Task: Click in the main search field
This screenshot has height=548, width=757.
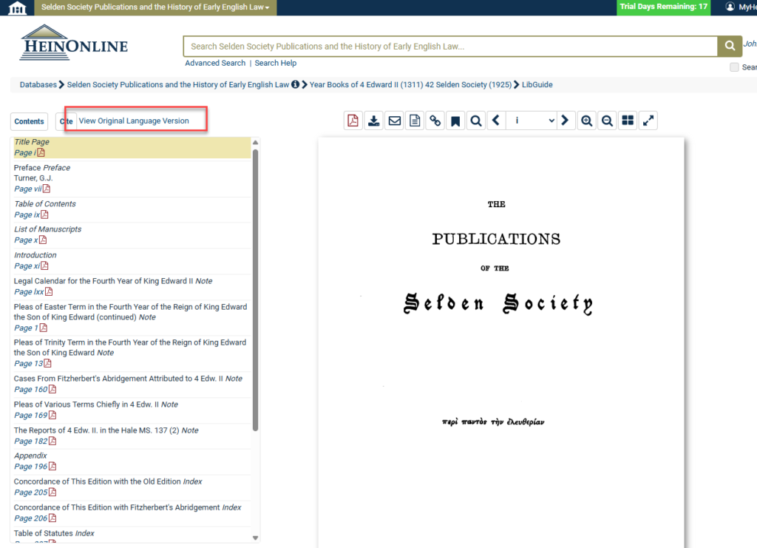Action: 449,47
